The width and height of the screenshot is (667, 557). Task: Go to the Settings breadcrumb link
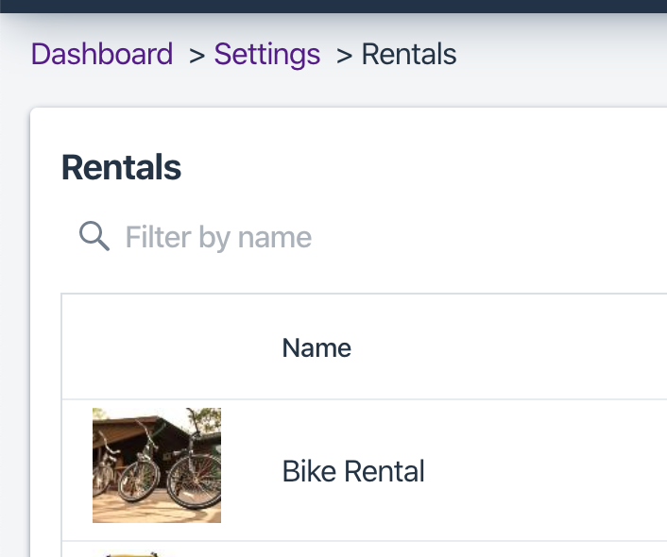coord(267,55)
